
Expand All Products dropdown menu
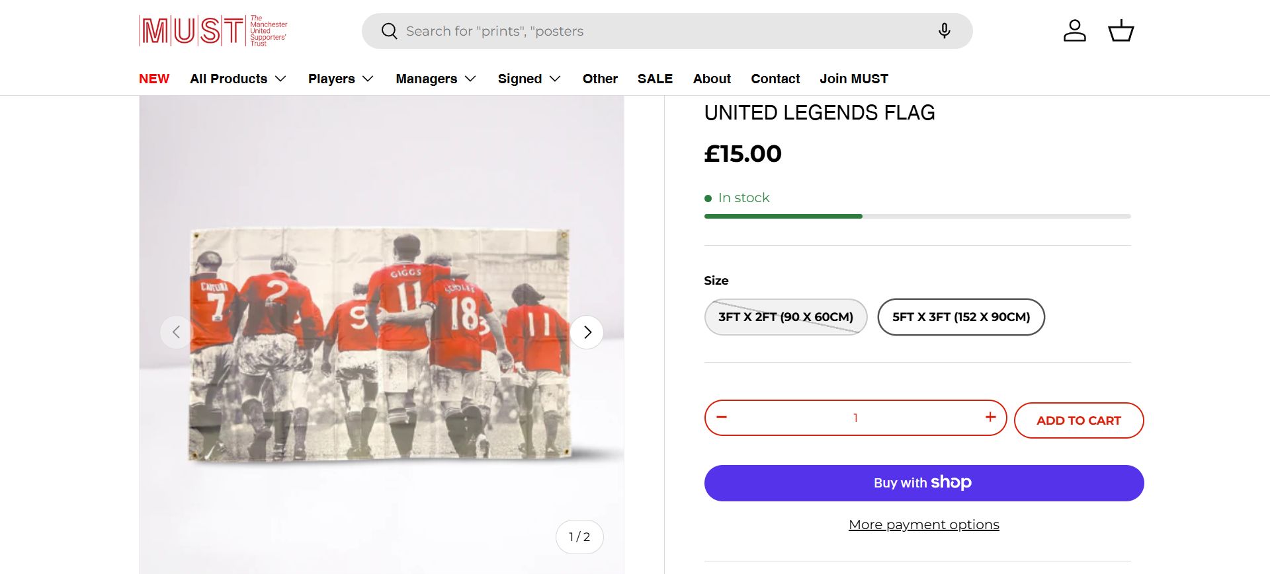coord(238,79)
